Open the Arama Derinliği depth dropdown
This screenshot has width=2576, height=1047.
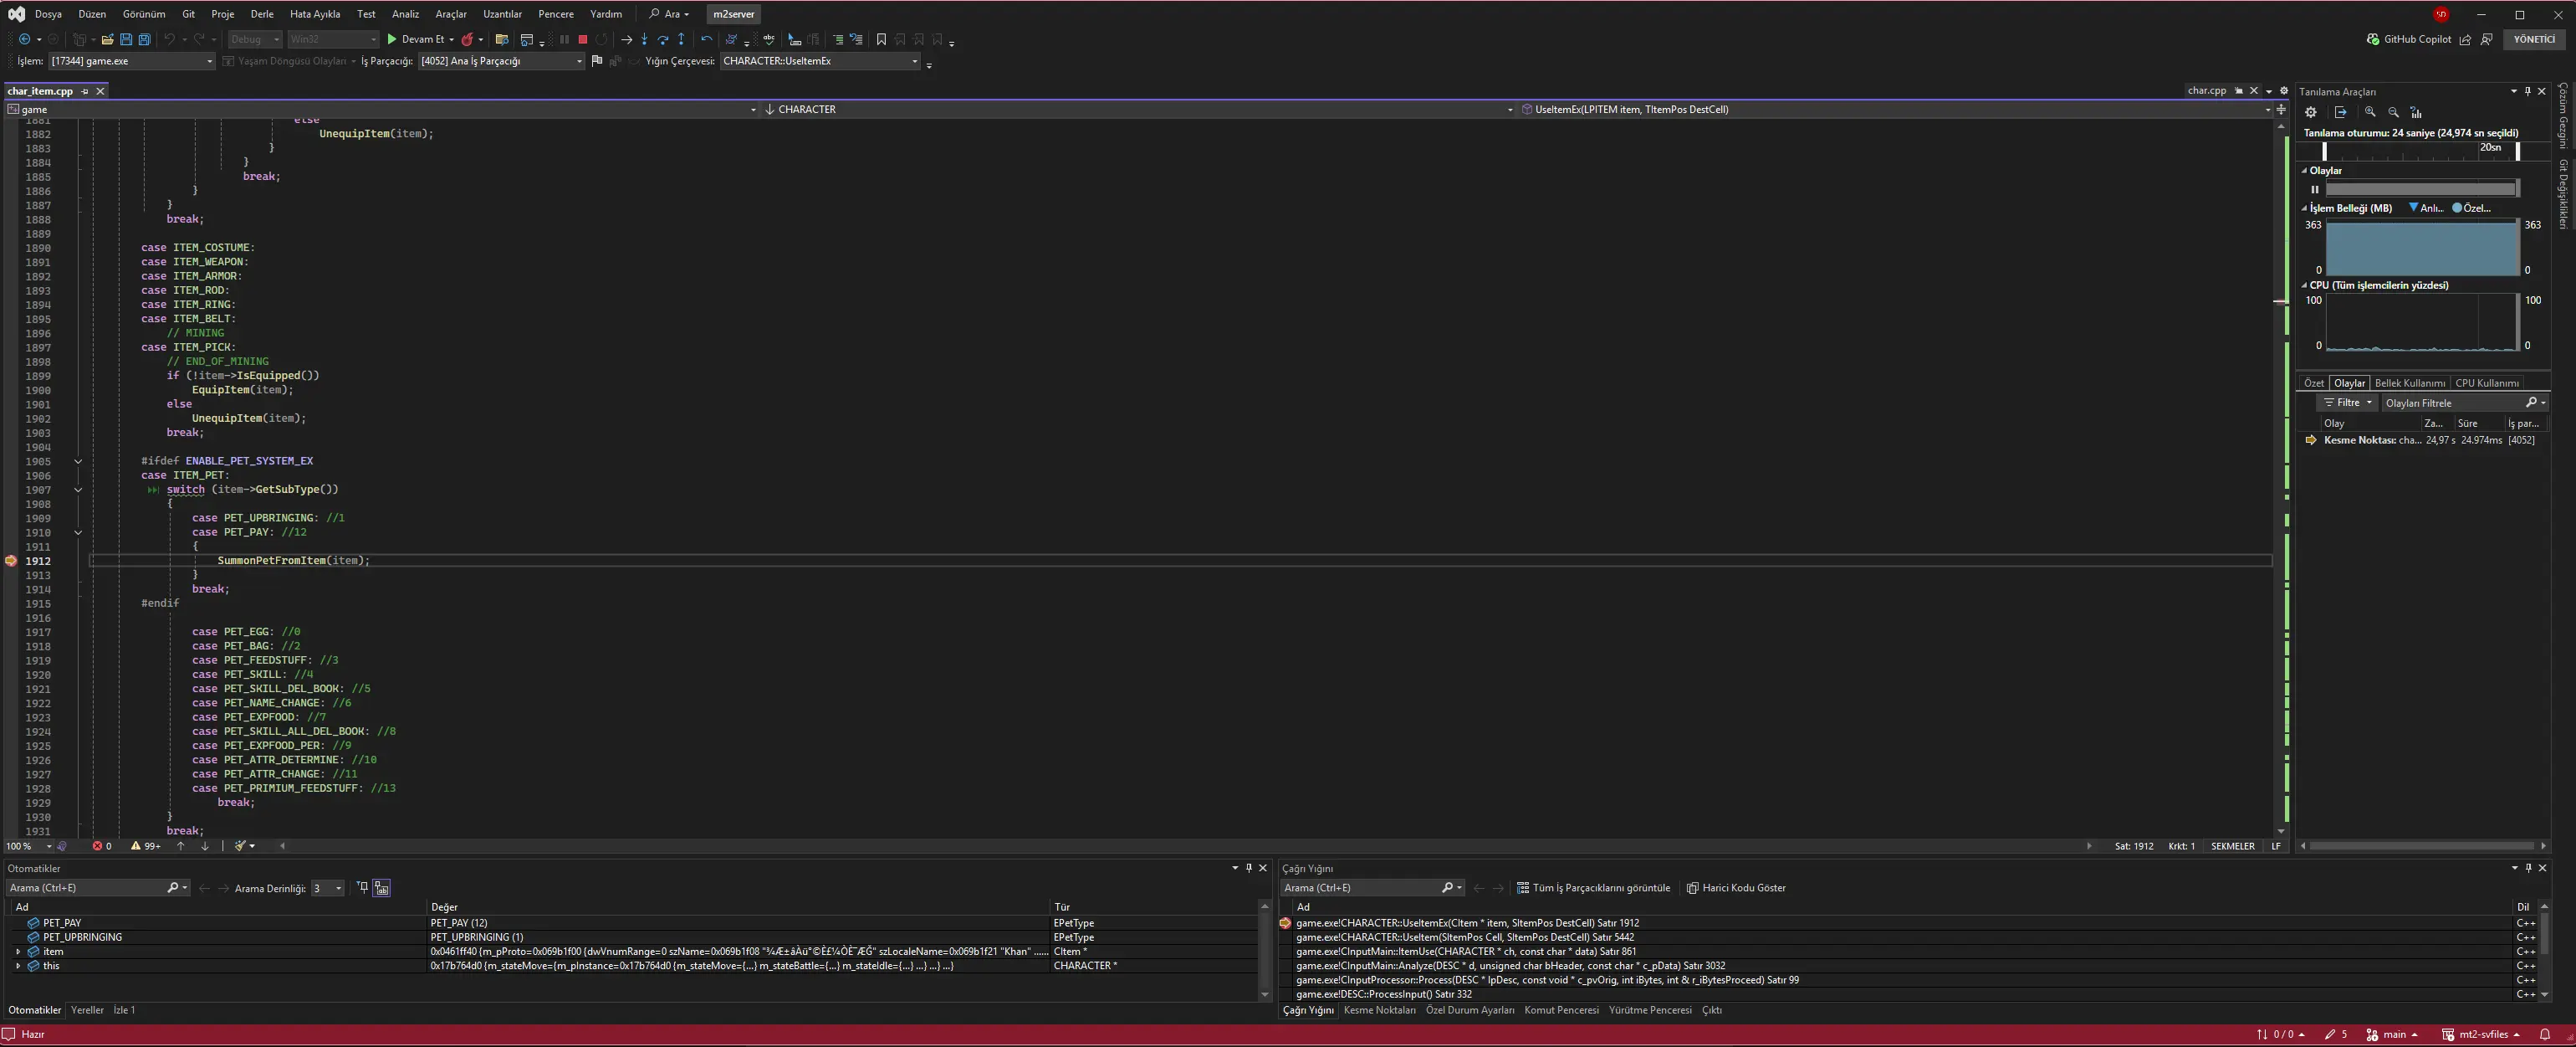pyautogui.click(x=327, y=888)
